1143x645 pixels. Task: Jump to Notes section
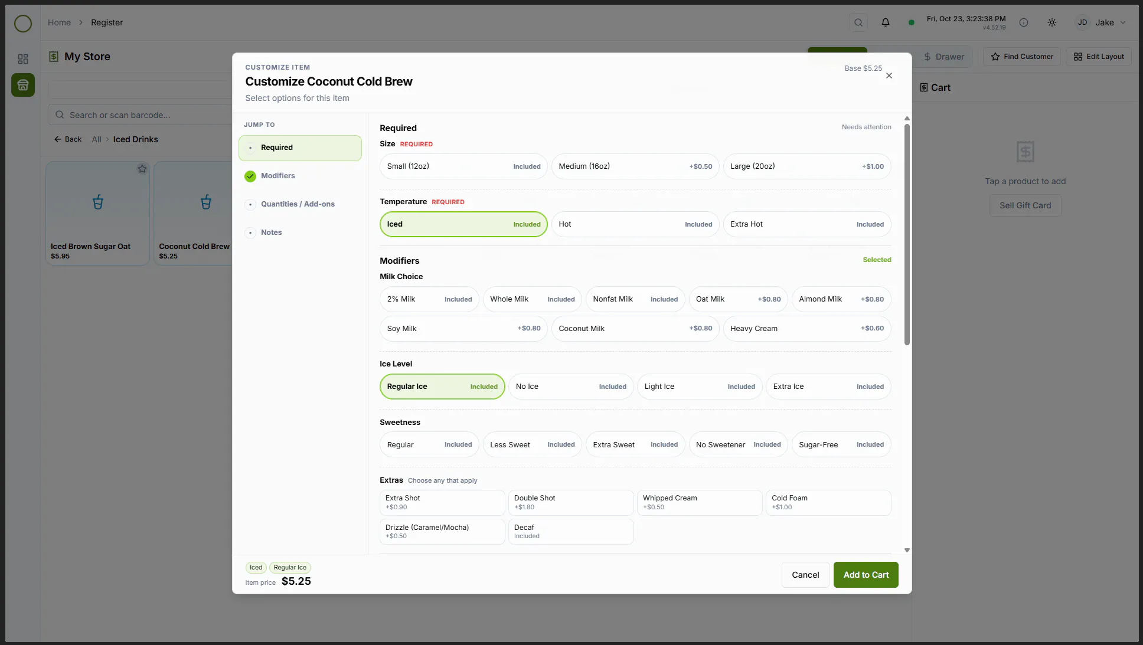[300, 233]
